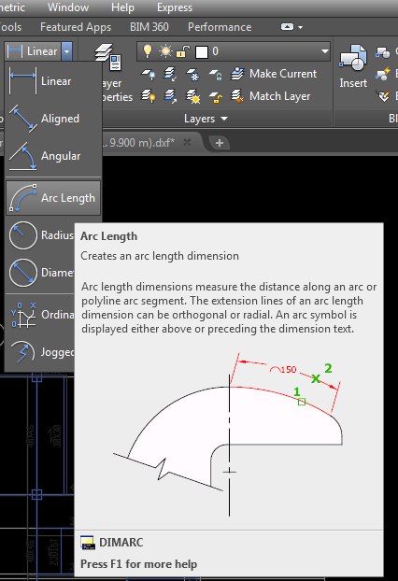398x581 pixels.
Task: Click the Match Layer button
Action: coord(271,96)
